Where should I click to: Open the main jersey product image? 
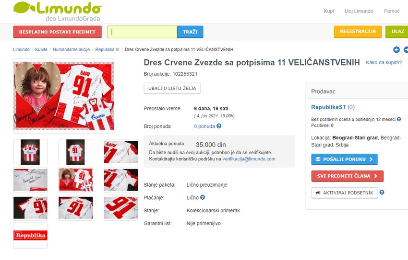tap(64, 96)
